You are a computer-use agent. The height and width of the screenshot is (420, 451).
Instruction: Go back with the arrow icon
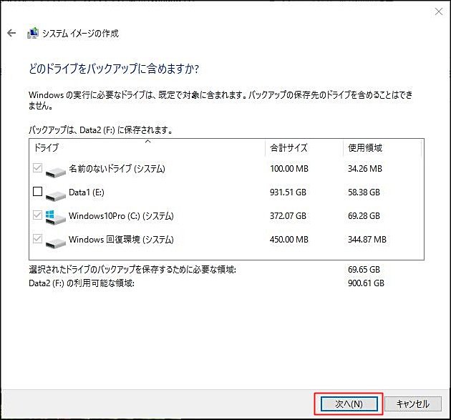[x=11, y=33]
